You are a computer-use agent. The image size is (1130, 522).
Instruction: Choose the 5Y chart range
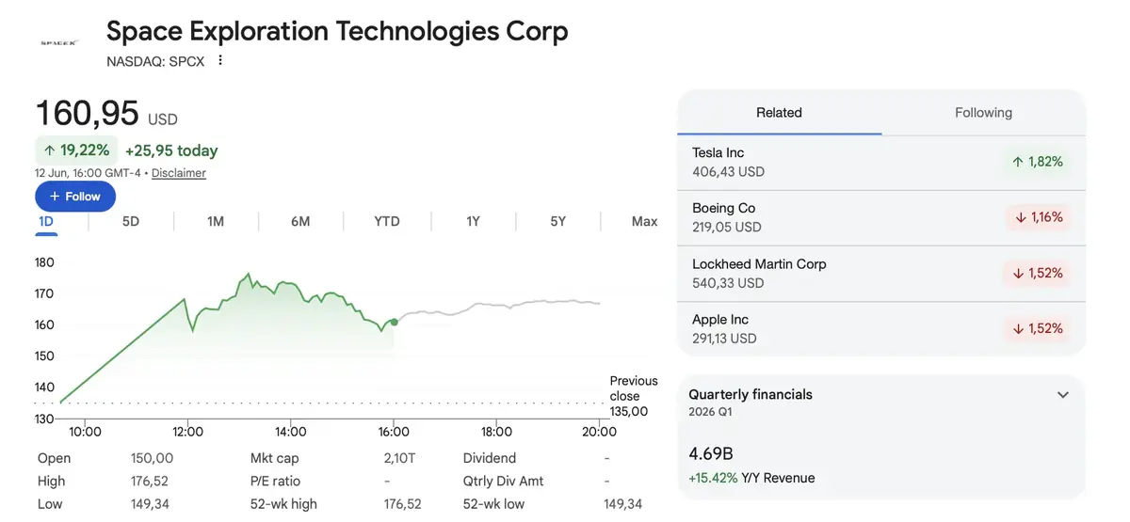click(558, 222)
